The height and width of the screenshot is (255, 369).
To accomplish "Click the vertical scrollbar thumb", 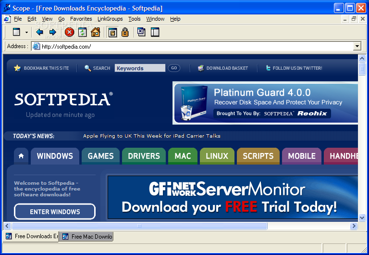I will coord(362,69).
